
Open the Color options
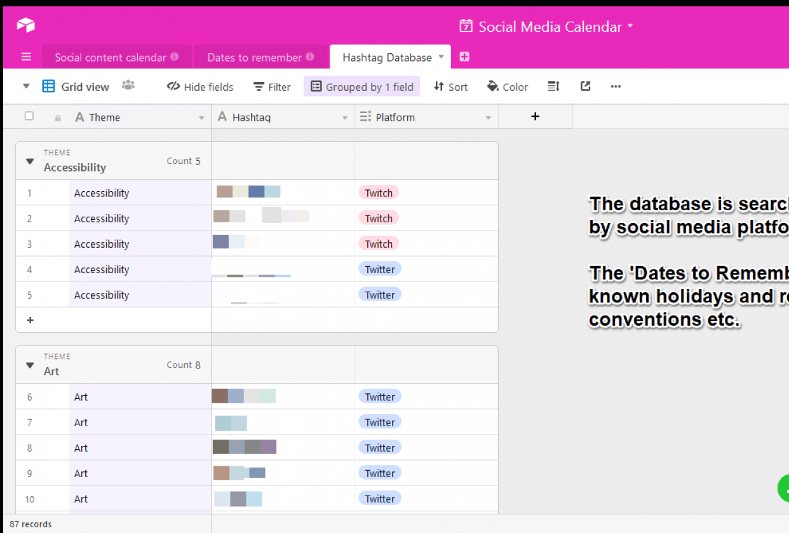[x=508, y=87]
